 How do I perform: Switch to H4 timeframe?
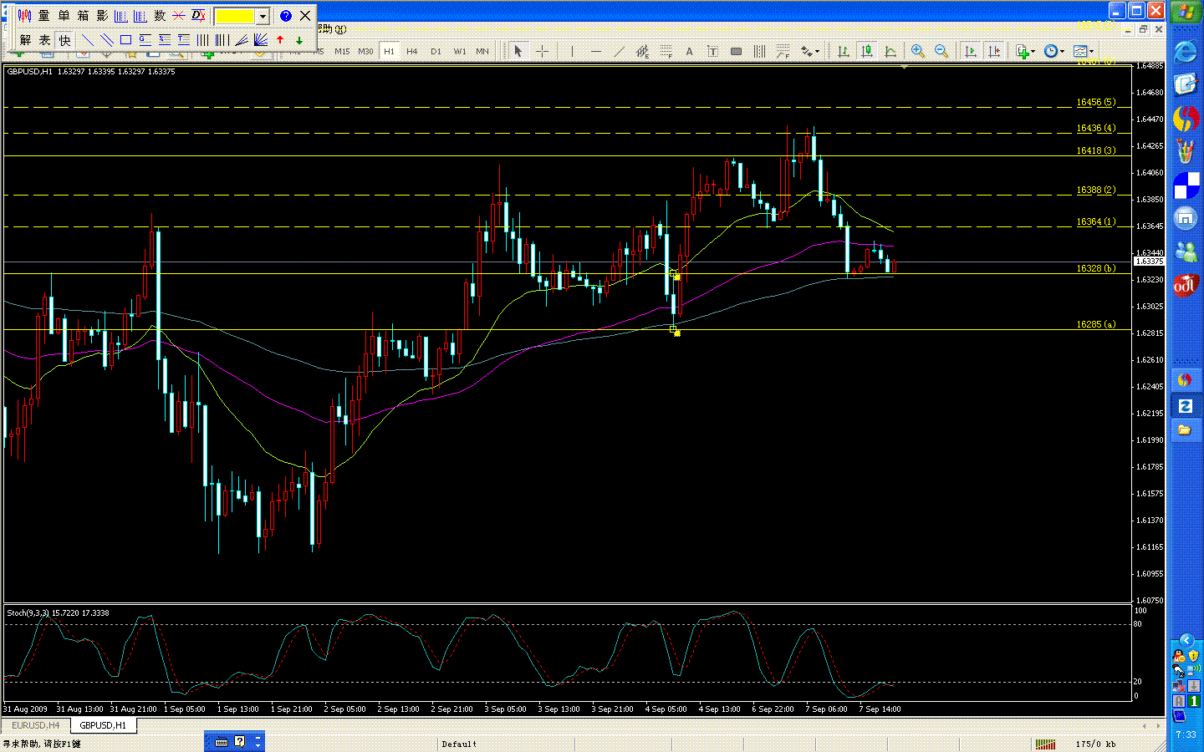[412, 52]
